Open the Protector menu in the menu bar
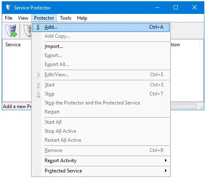206x179 pixels. coord(44,18)
